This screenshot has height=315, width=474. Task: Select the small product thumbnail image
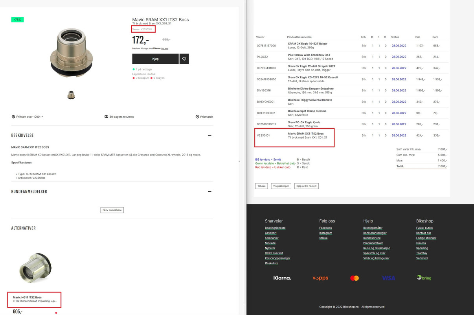coord(71,95)
